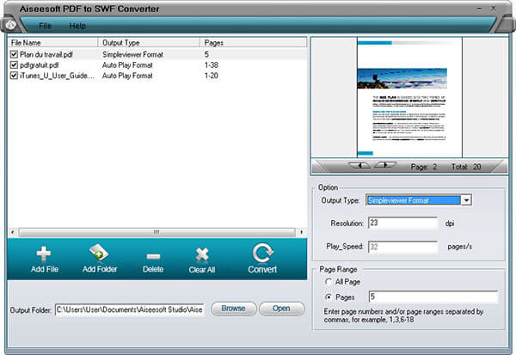The image size is (516, 355).
Task: Click the Clear All cross icon
Action: [x=202, y=254]
